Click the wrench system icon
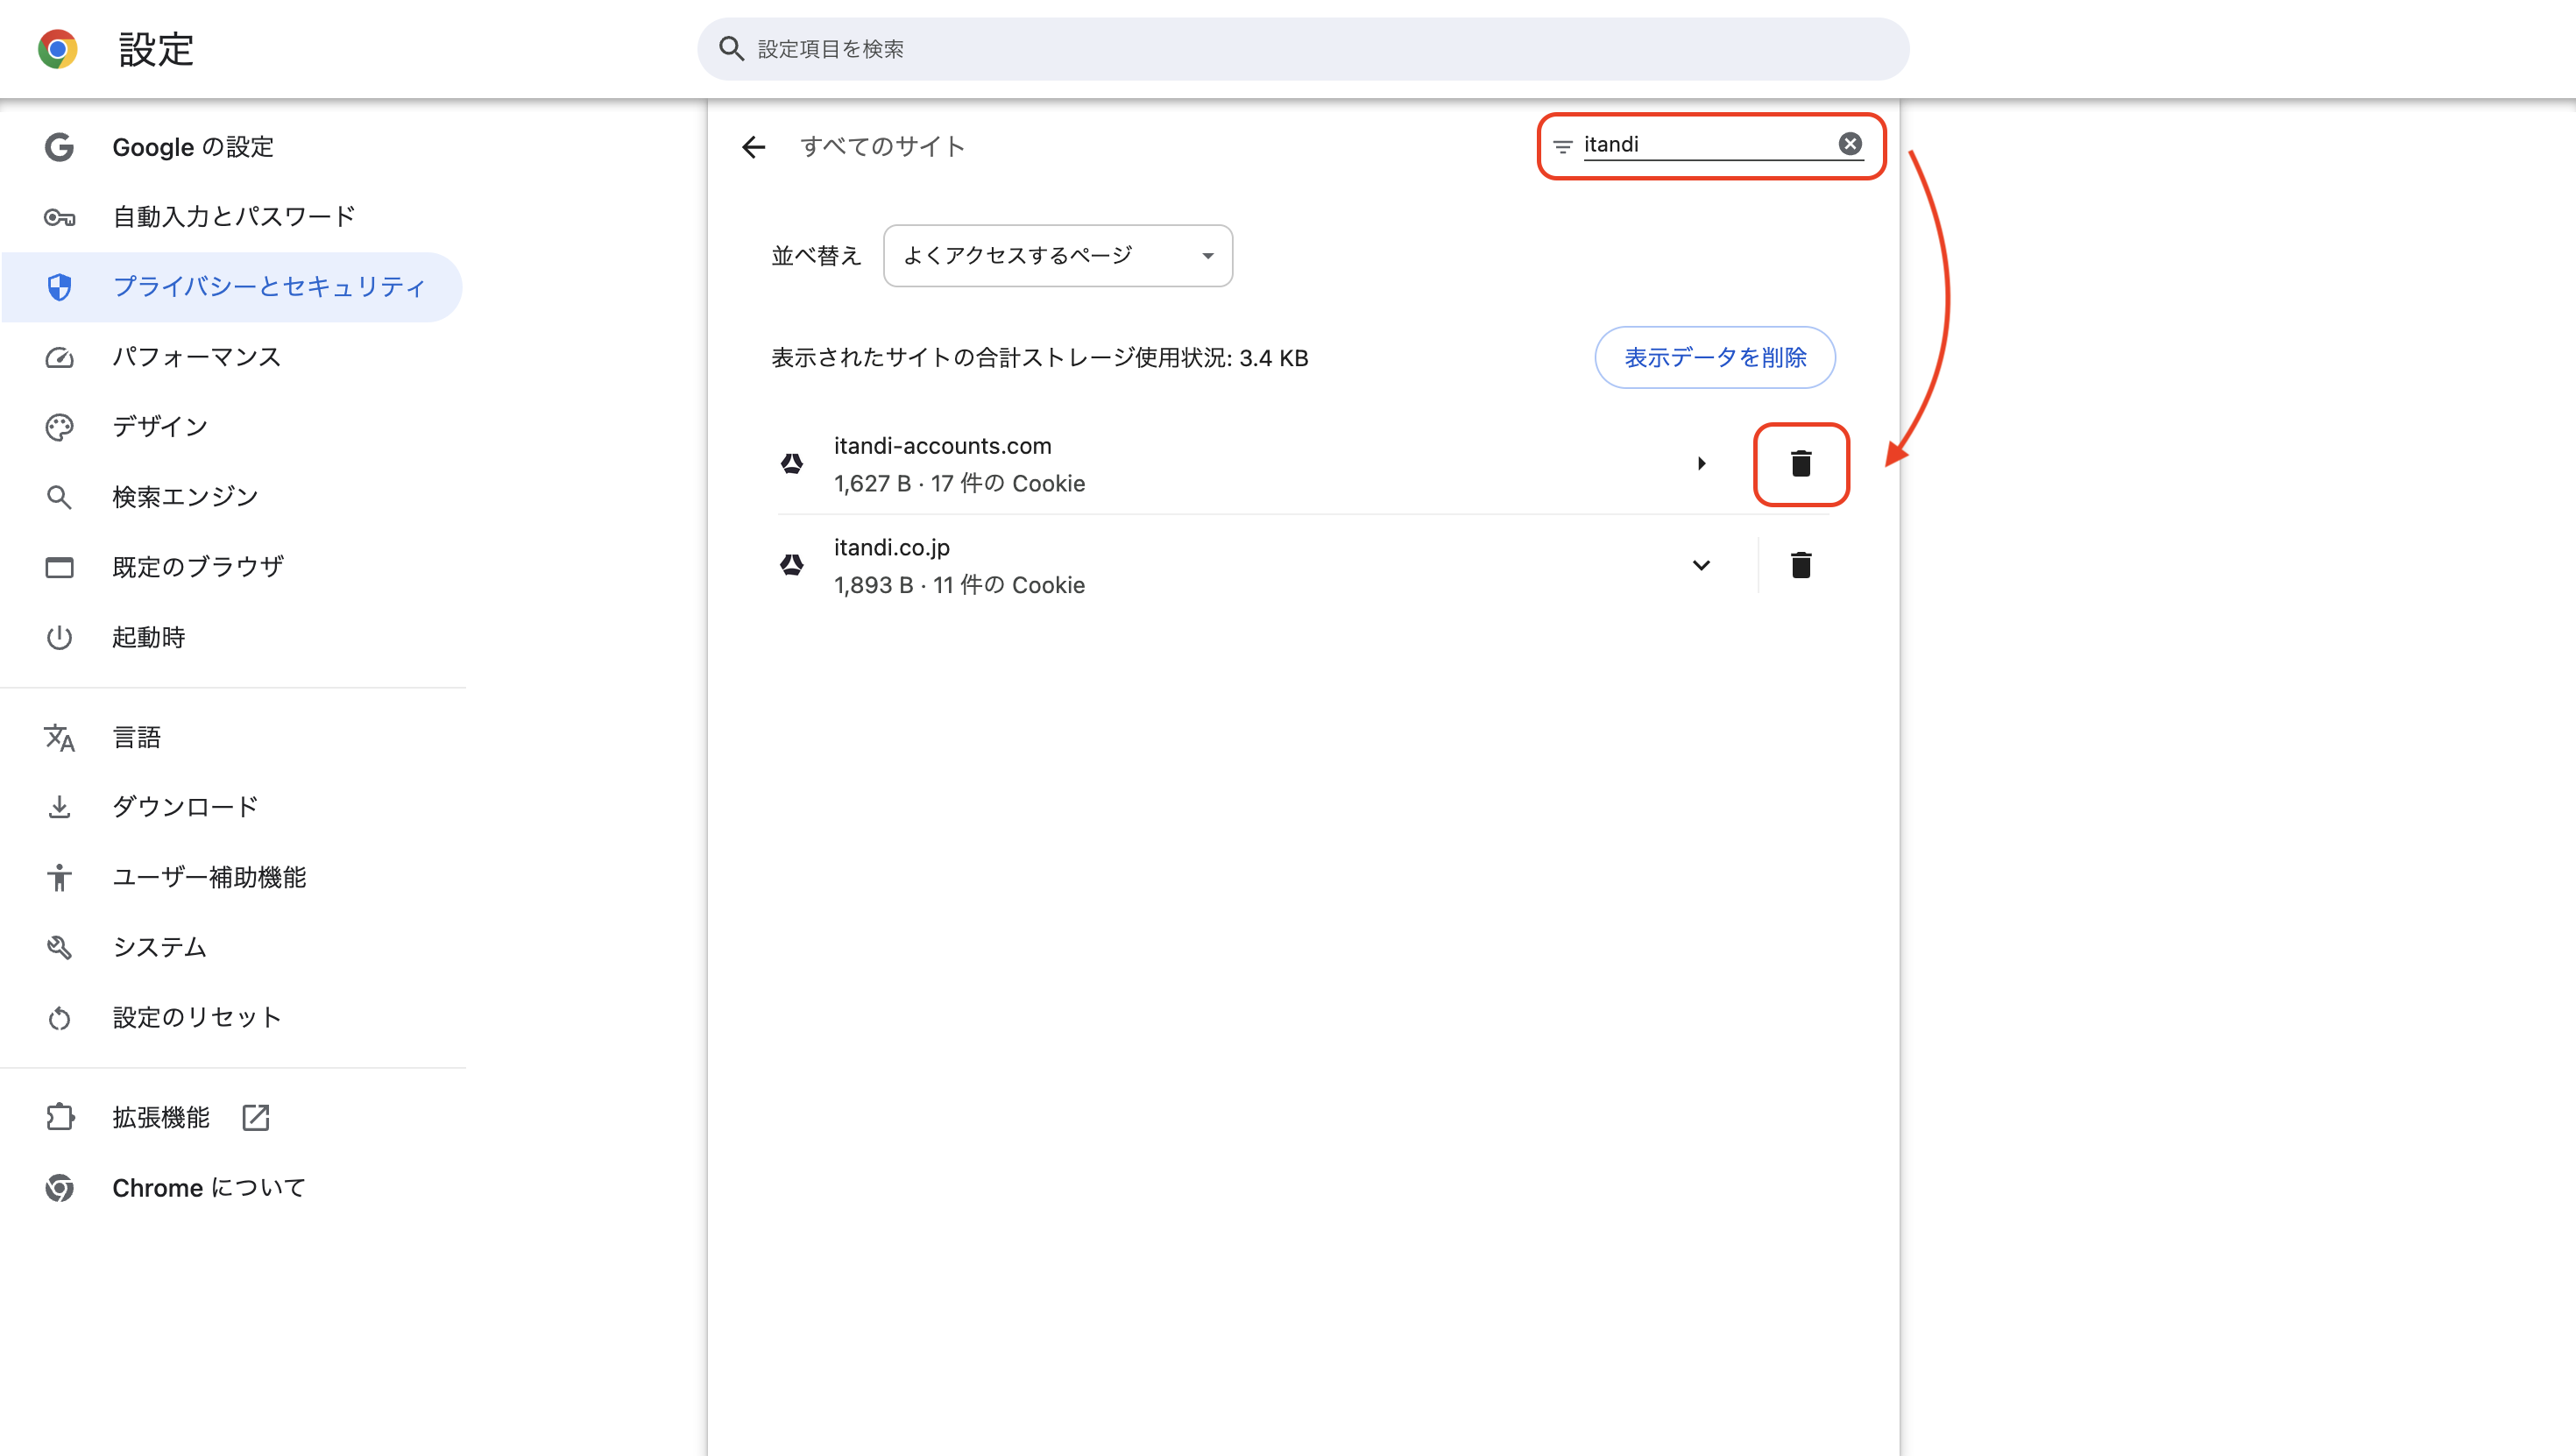The width and height of the screenshot is (2576, 1456). point(59,947)
